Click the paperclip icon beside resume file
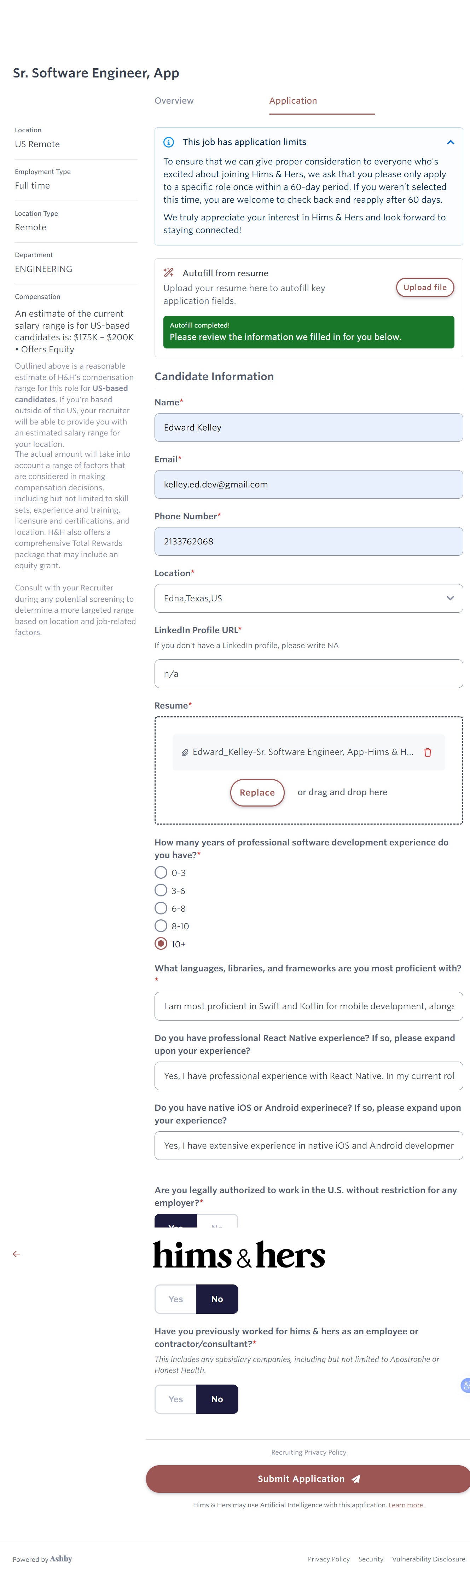 pos(184,752)
